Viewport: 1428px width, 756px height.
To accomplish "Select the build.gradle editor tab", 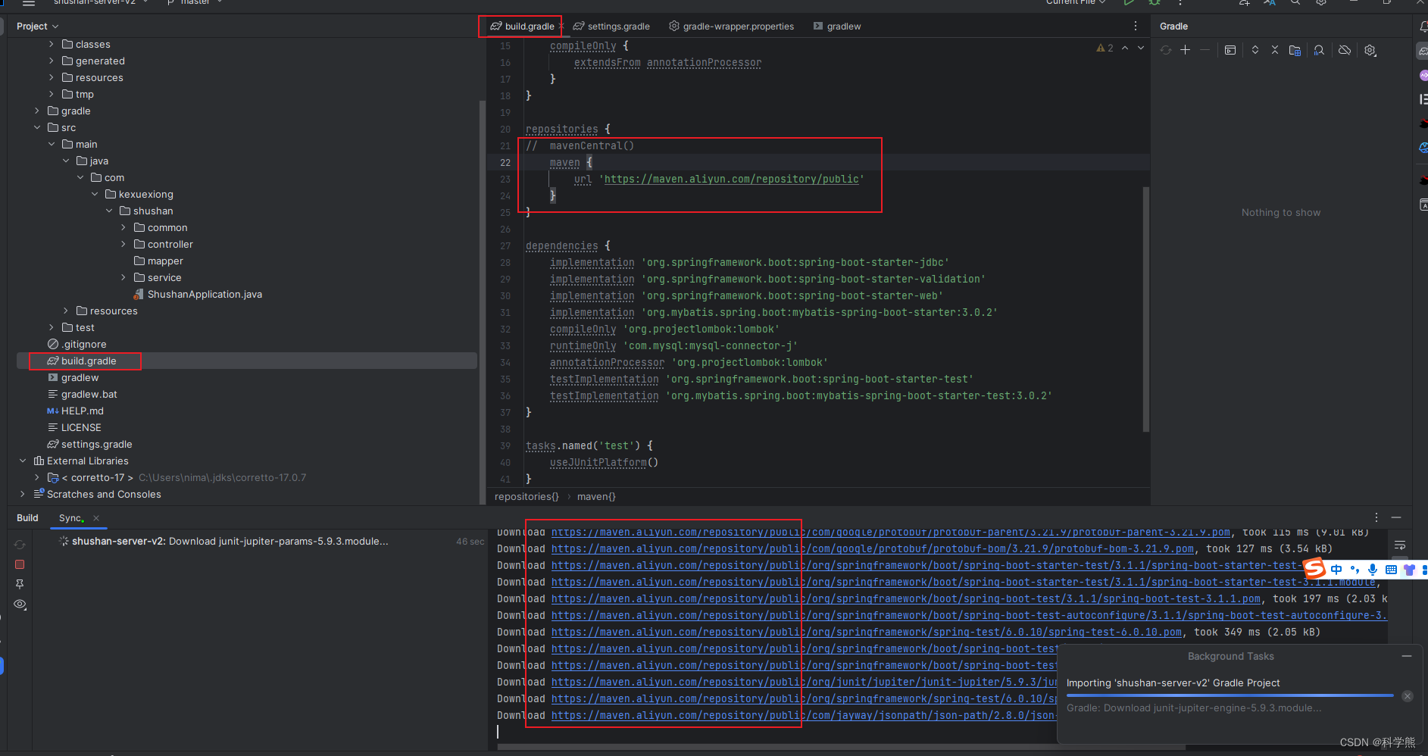I will [x=522, y=26].
